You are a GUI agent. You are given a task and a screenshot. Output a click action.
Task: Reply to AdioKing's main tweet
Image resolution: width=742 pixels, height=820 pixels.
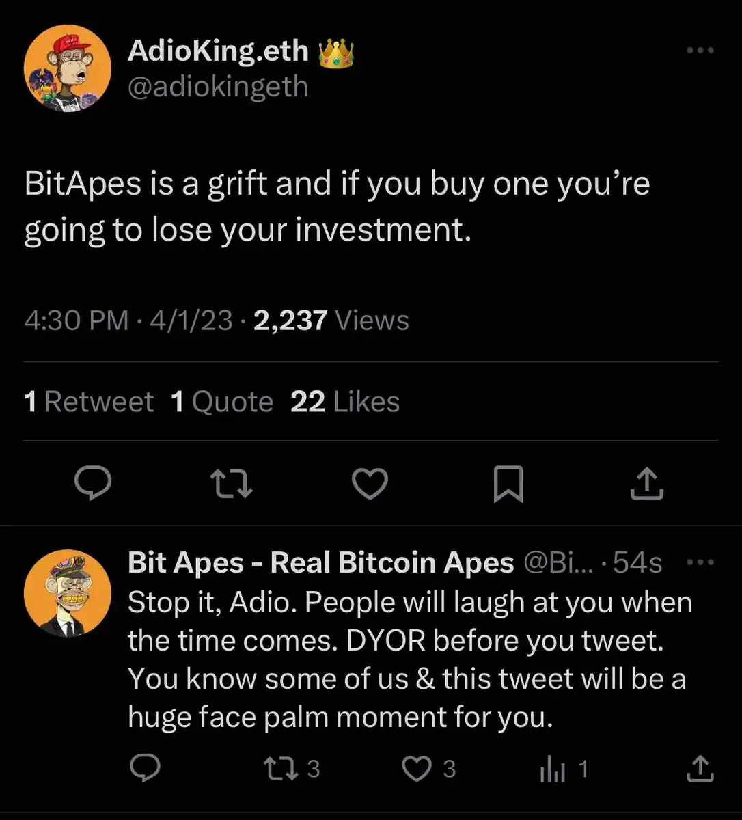point(93,483)
